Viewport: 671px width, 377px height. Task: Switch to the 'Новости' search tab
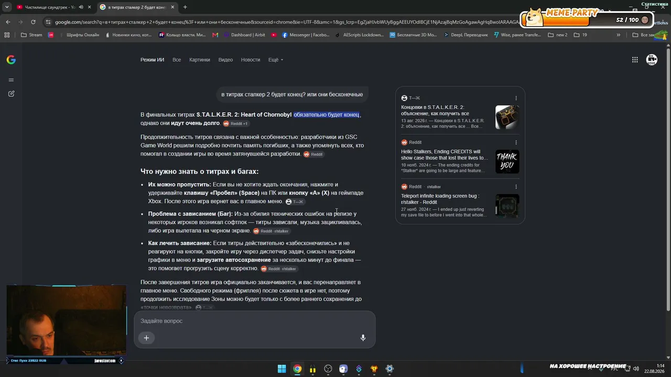[251, 60]
